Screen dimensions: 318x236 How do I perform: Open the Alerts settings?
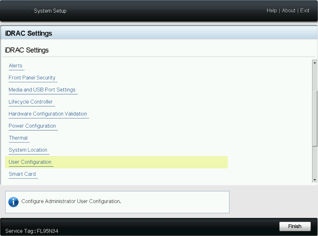click(x=15, y=66)
